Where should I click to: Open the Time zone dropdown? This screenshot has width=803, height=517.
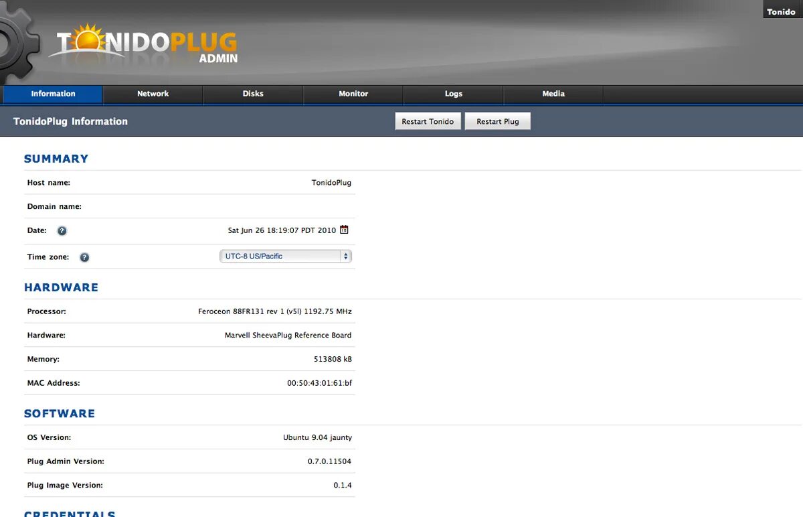[x=286, y=256]
